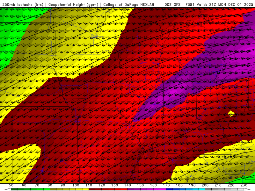
Task: Click the "00Z GFS" model run label
Action: [172, 5]
